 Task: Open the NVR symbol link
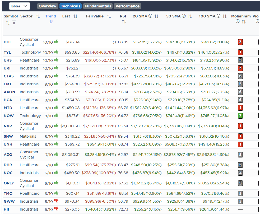click(x=8, y=126)
